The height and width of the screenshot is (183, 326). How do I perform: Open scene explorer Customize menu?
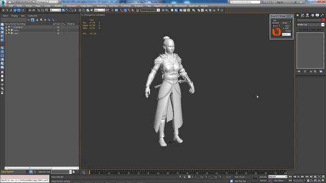tap(33, 16)
